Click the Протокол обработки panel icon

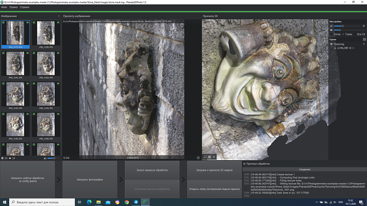245,164
